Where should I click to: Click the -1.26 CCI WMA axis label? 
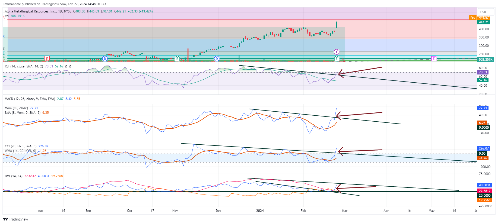pos(483,158)
